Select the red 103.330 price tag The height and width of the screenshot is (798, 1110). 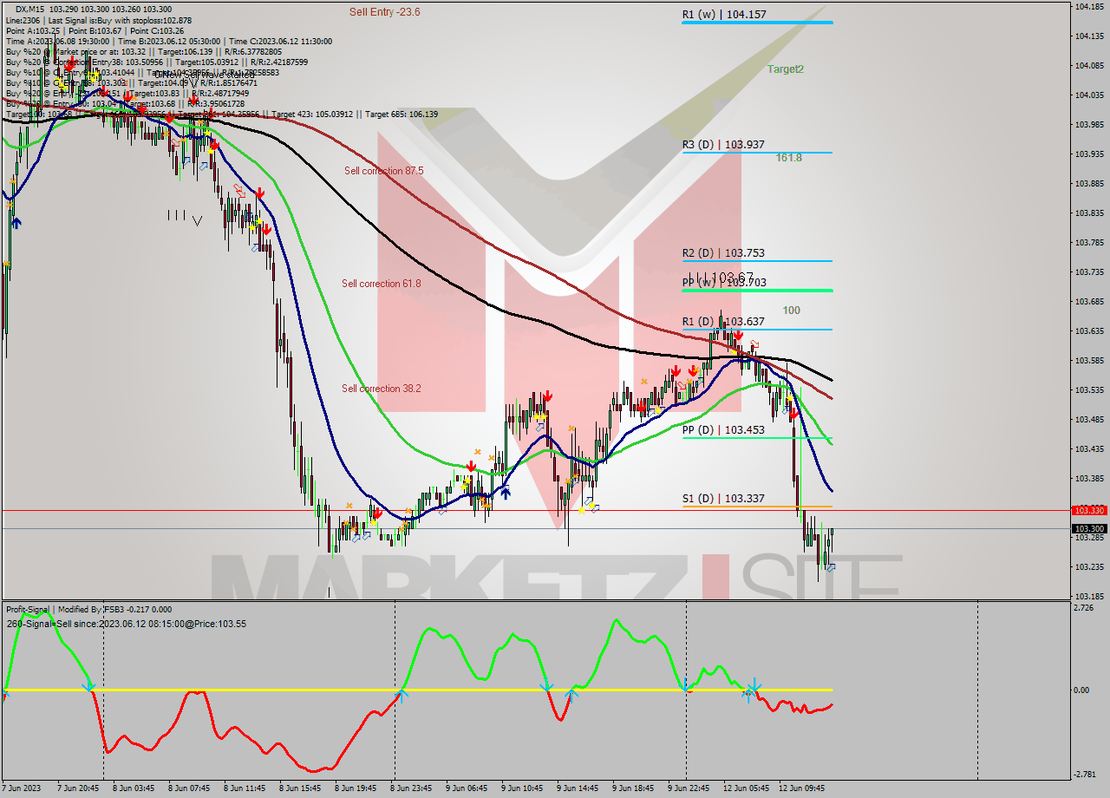1089,511
